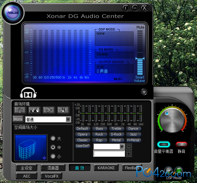Screen dimensions: 197x183
Task: Adjust the 500 Hz EQ slider
Action: pyautogui.click(x=109, y=113)
